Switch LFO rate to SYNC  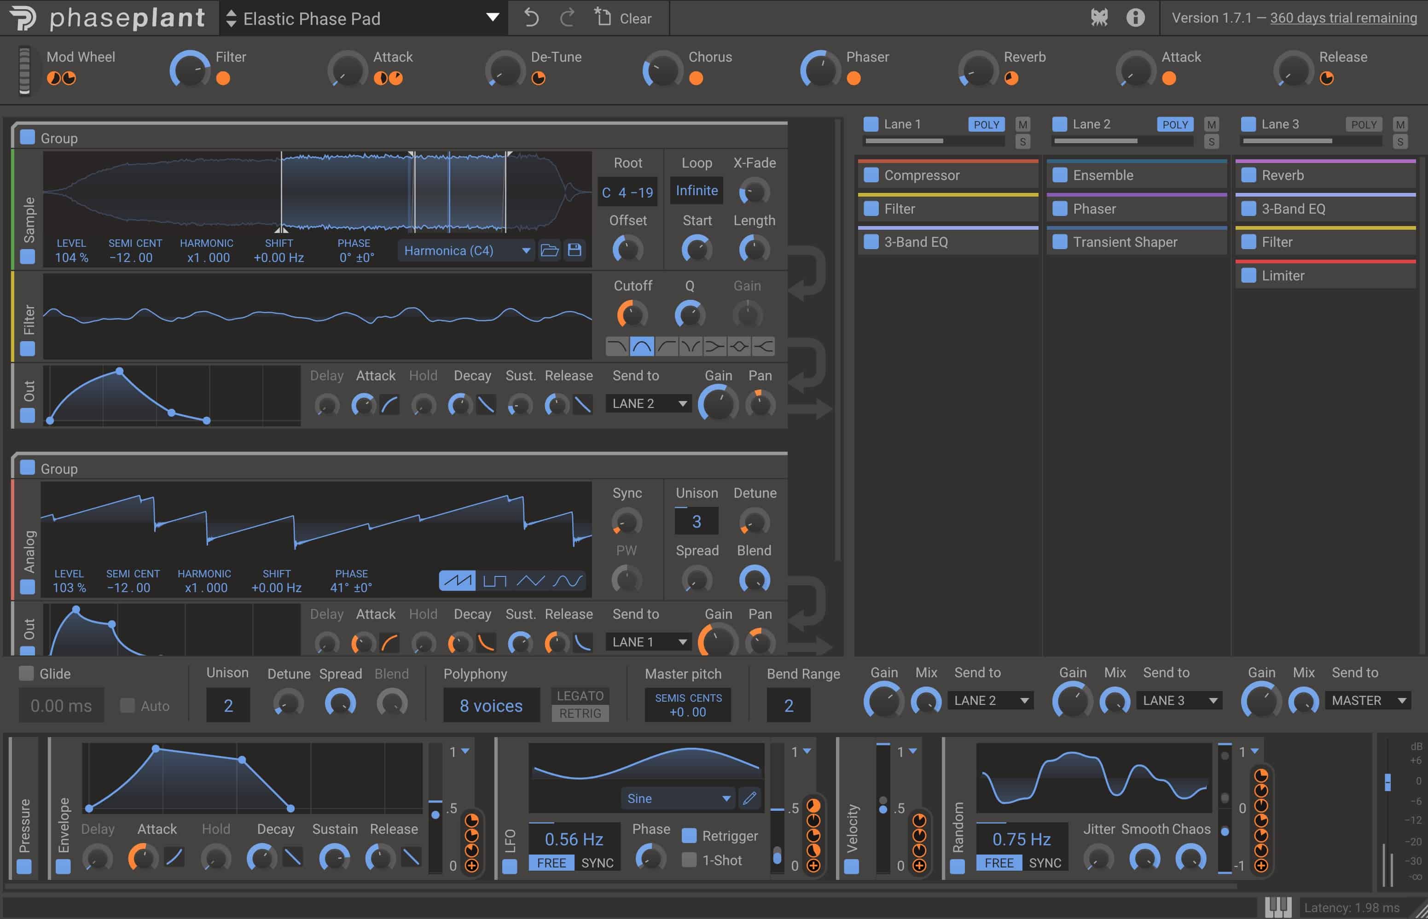pos(597,863)
